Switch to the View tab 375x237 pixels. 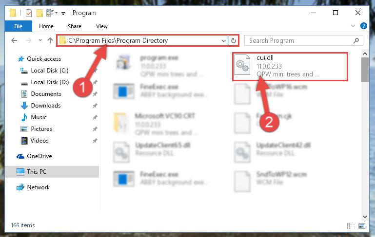tap(102, 26)
